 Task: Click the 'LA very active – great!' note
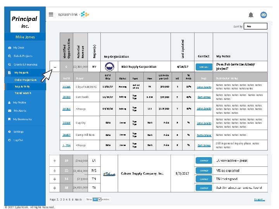(x=232, y=161)
